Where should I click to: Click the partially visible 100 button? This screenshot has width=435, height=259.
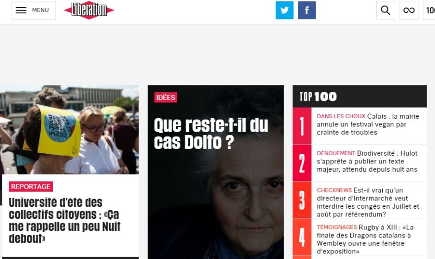point(429,10)
